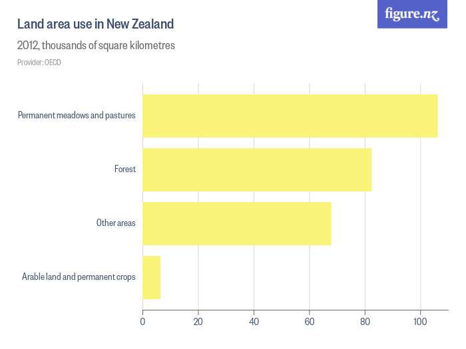
Task: Click the 100 tick label
Action: tap(420, 322)
